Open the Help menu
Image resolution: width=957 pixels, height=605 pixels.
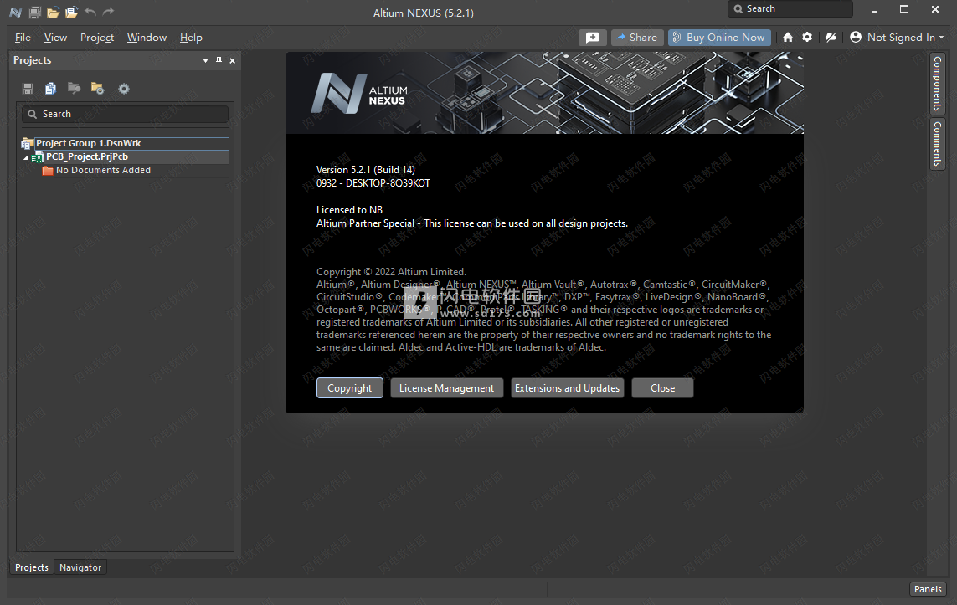coord(191,37)
